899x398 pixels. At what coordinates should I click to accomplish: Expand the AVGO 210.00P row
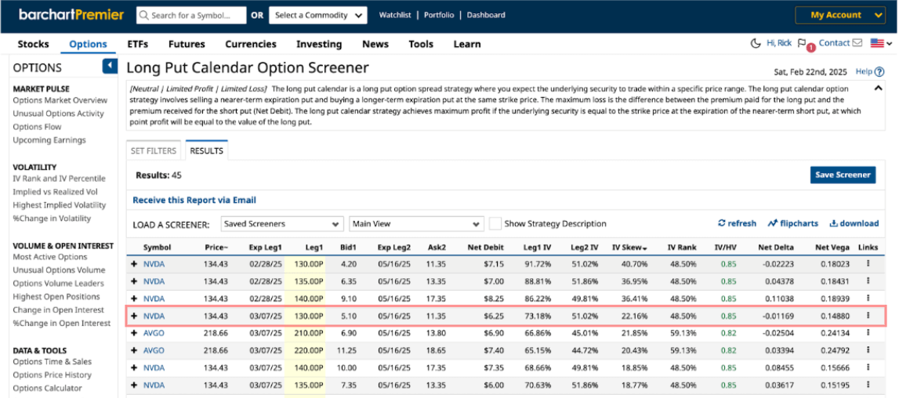coord(134,333)
